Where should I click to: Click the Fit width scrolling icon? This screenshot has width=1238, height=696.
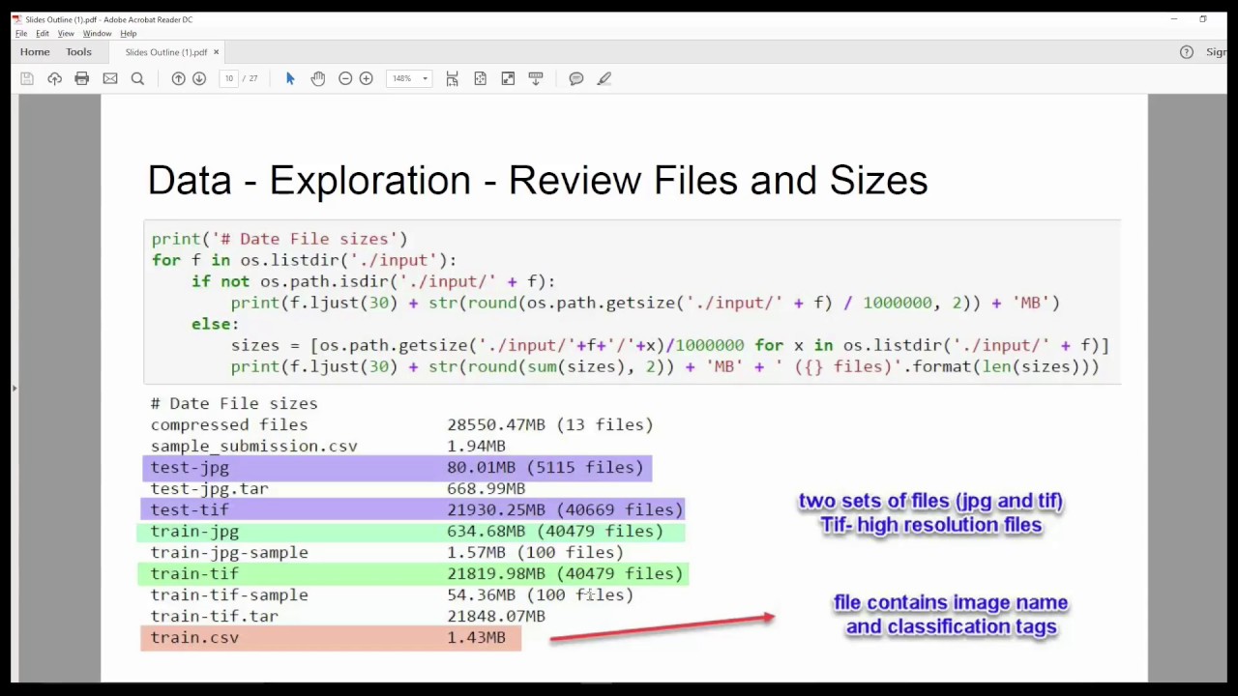click(x=452, y=78)
